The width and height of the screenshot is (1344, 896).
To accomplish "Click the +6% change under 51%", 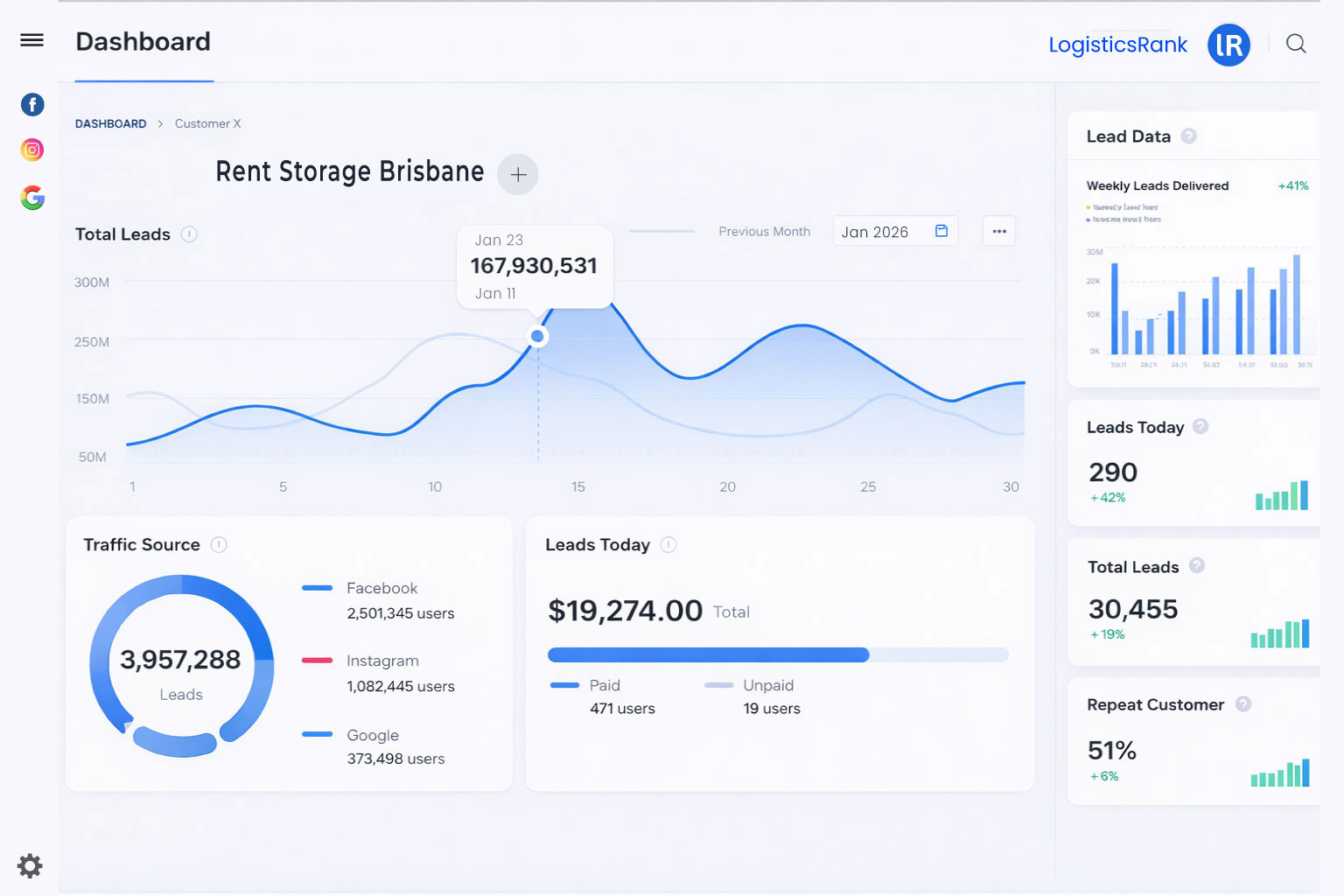I will (x=1104, y=777).
